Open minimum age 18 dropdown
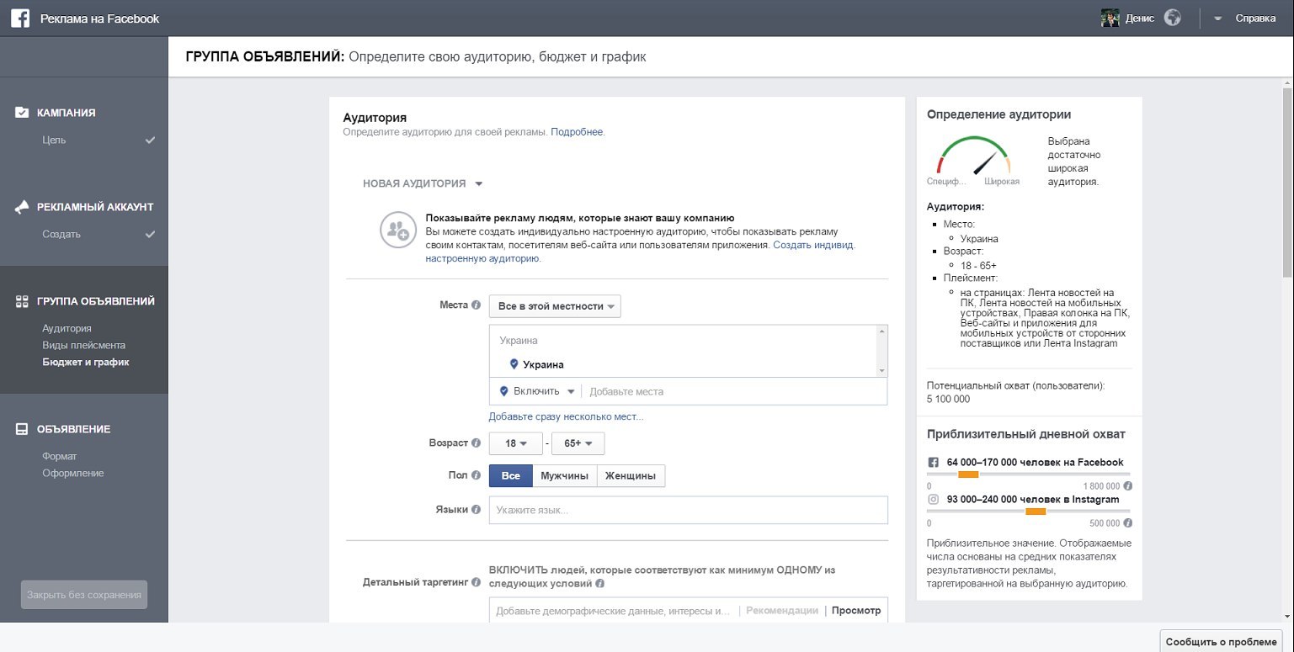Viewport: 1294px width, 652px height. point(516,443)
